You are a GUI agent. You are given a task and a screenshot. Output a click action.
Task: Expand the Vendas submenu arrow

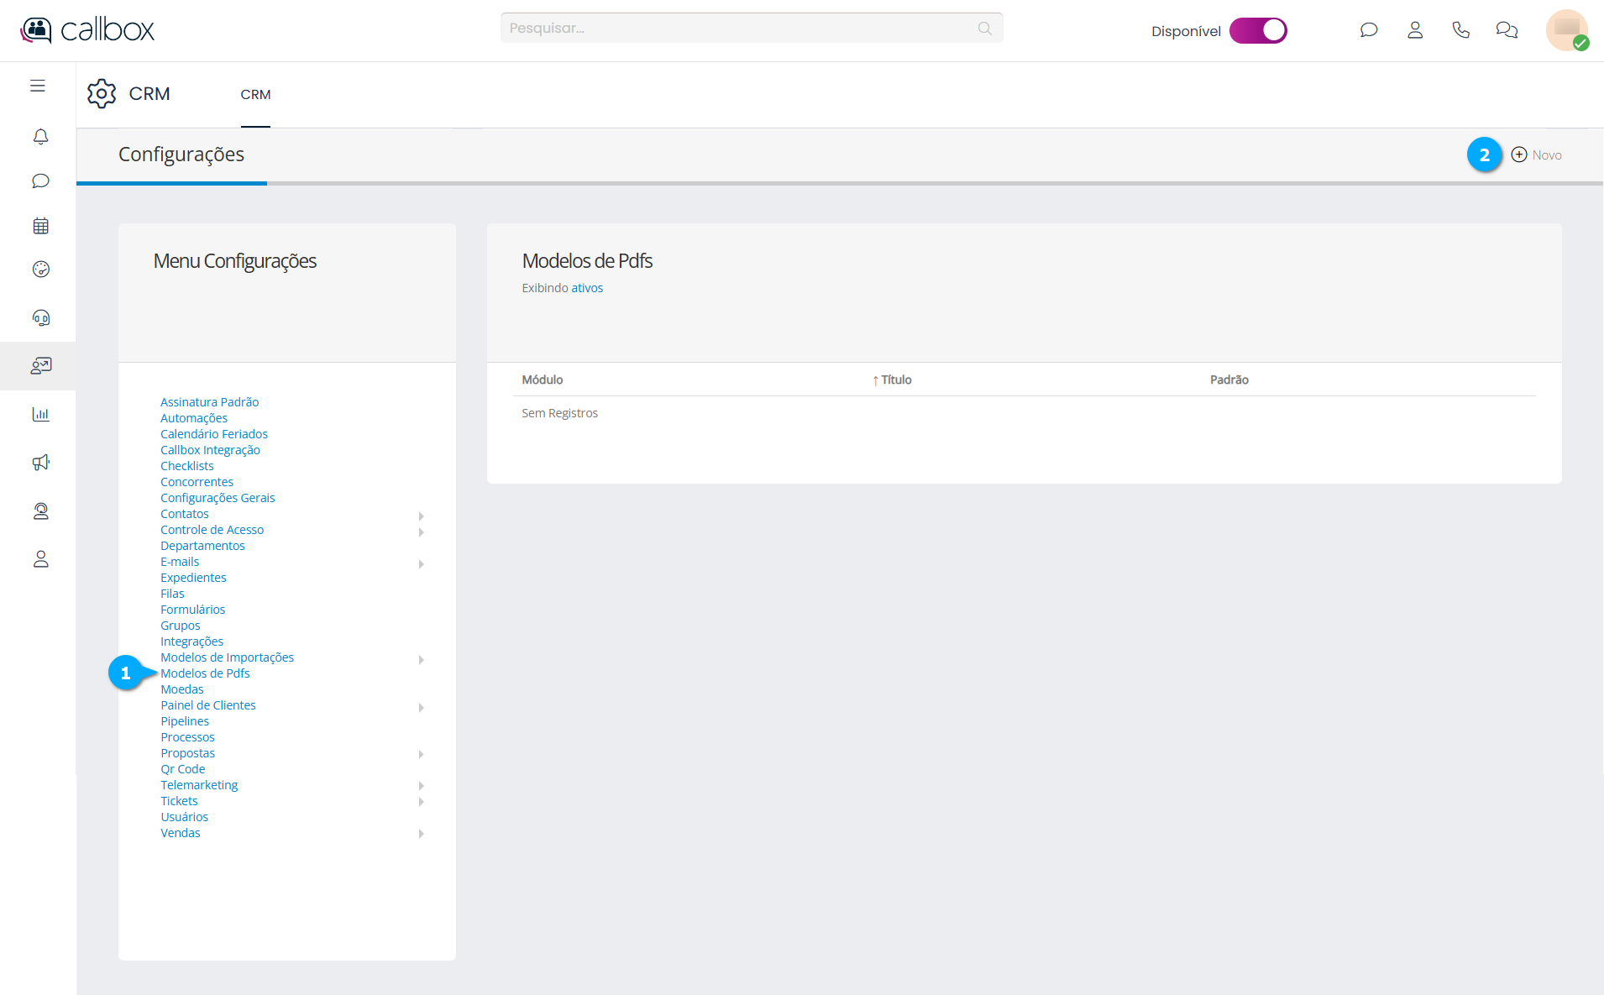click(421, 834)
